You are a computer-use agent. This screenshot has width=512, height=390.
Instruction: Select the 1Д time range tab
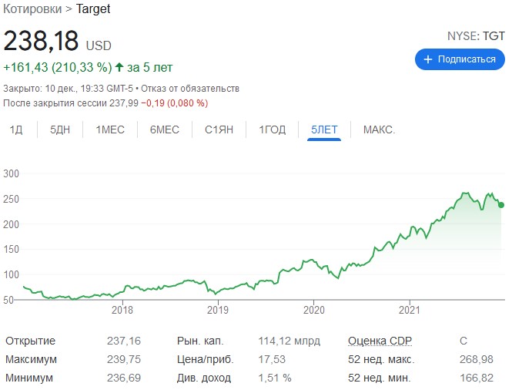point(16,129)
